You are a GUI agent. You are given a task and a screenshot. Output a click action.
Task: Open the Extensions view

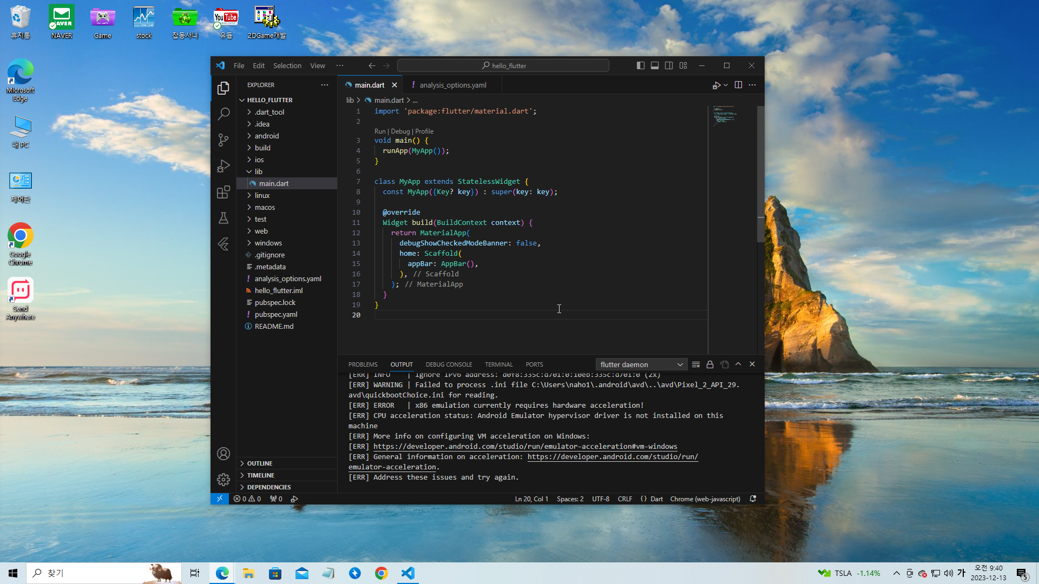223,192
